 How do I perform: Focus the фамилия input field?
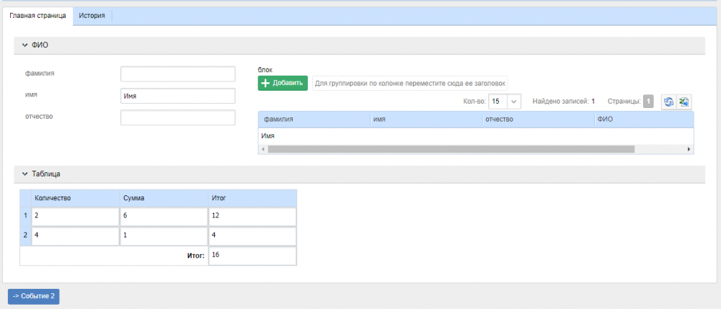178,74
